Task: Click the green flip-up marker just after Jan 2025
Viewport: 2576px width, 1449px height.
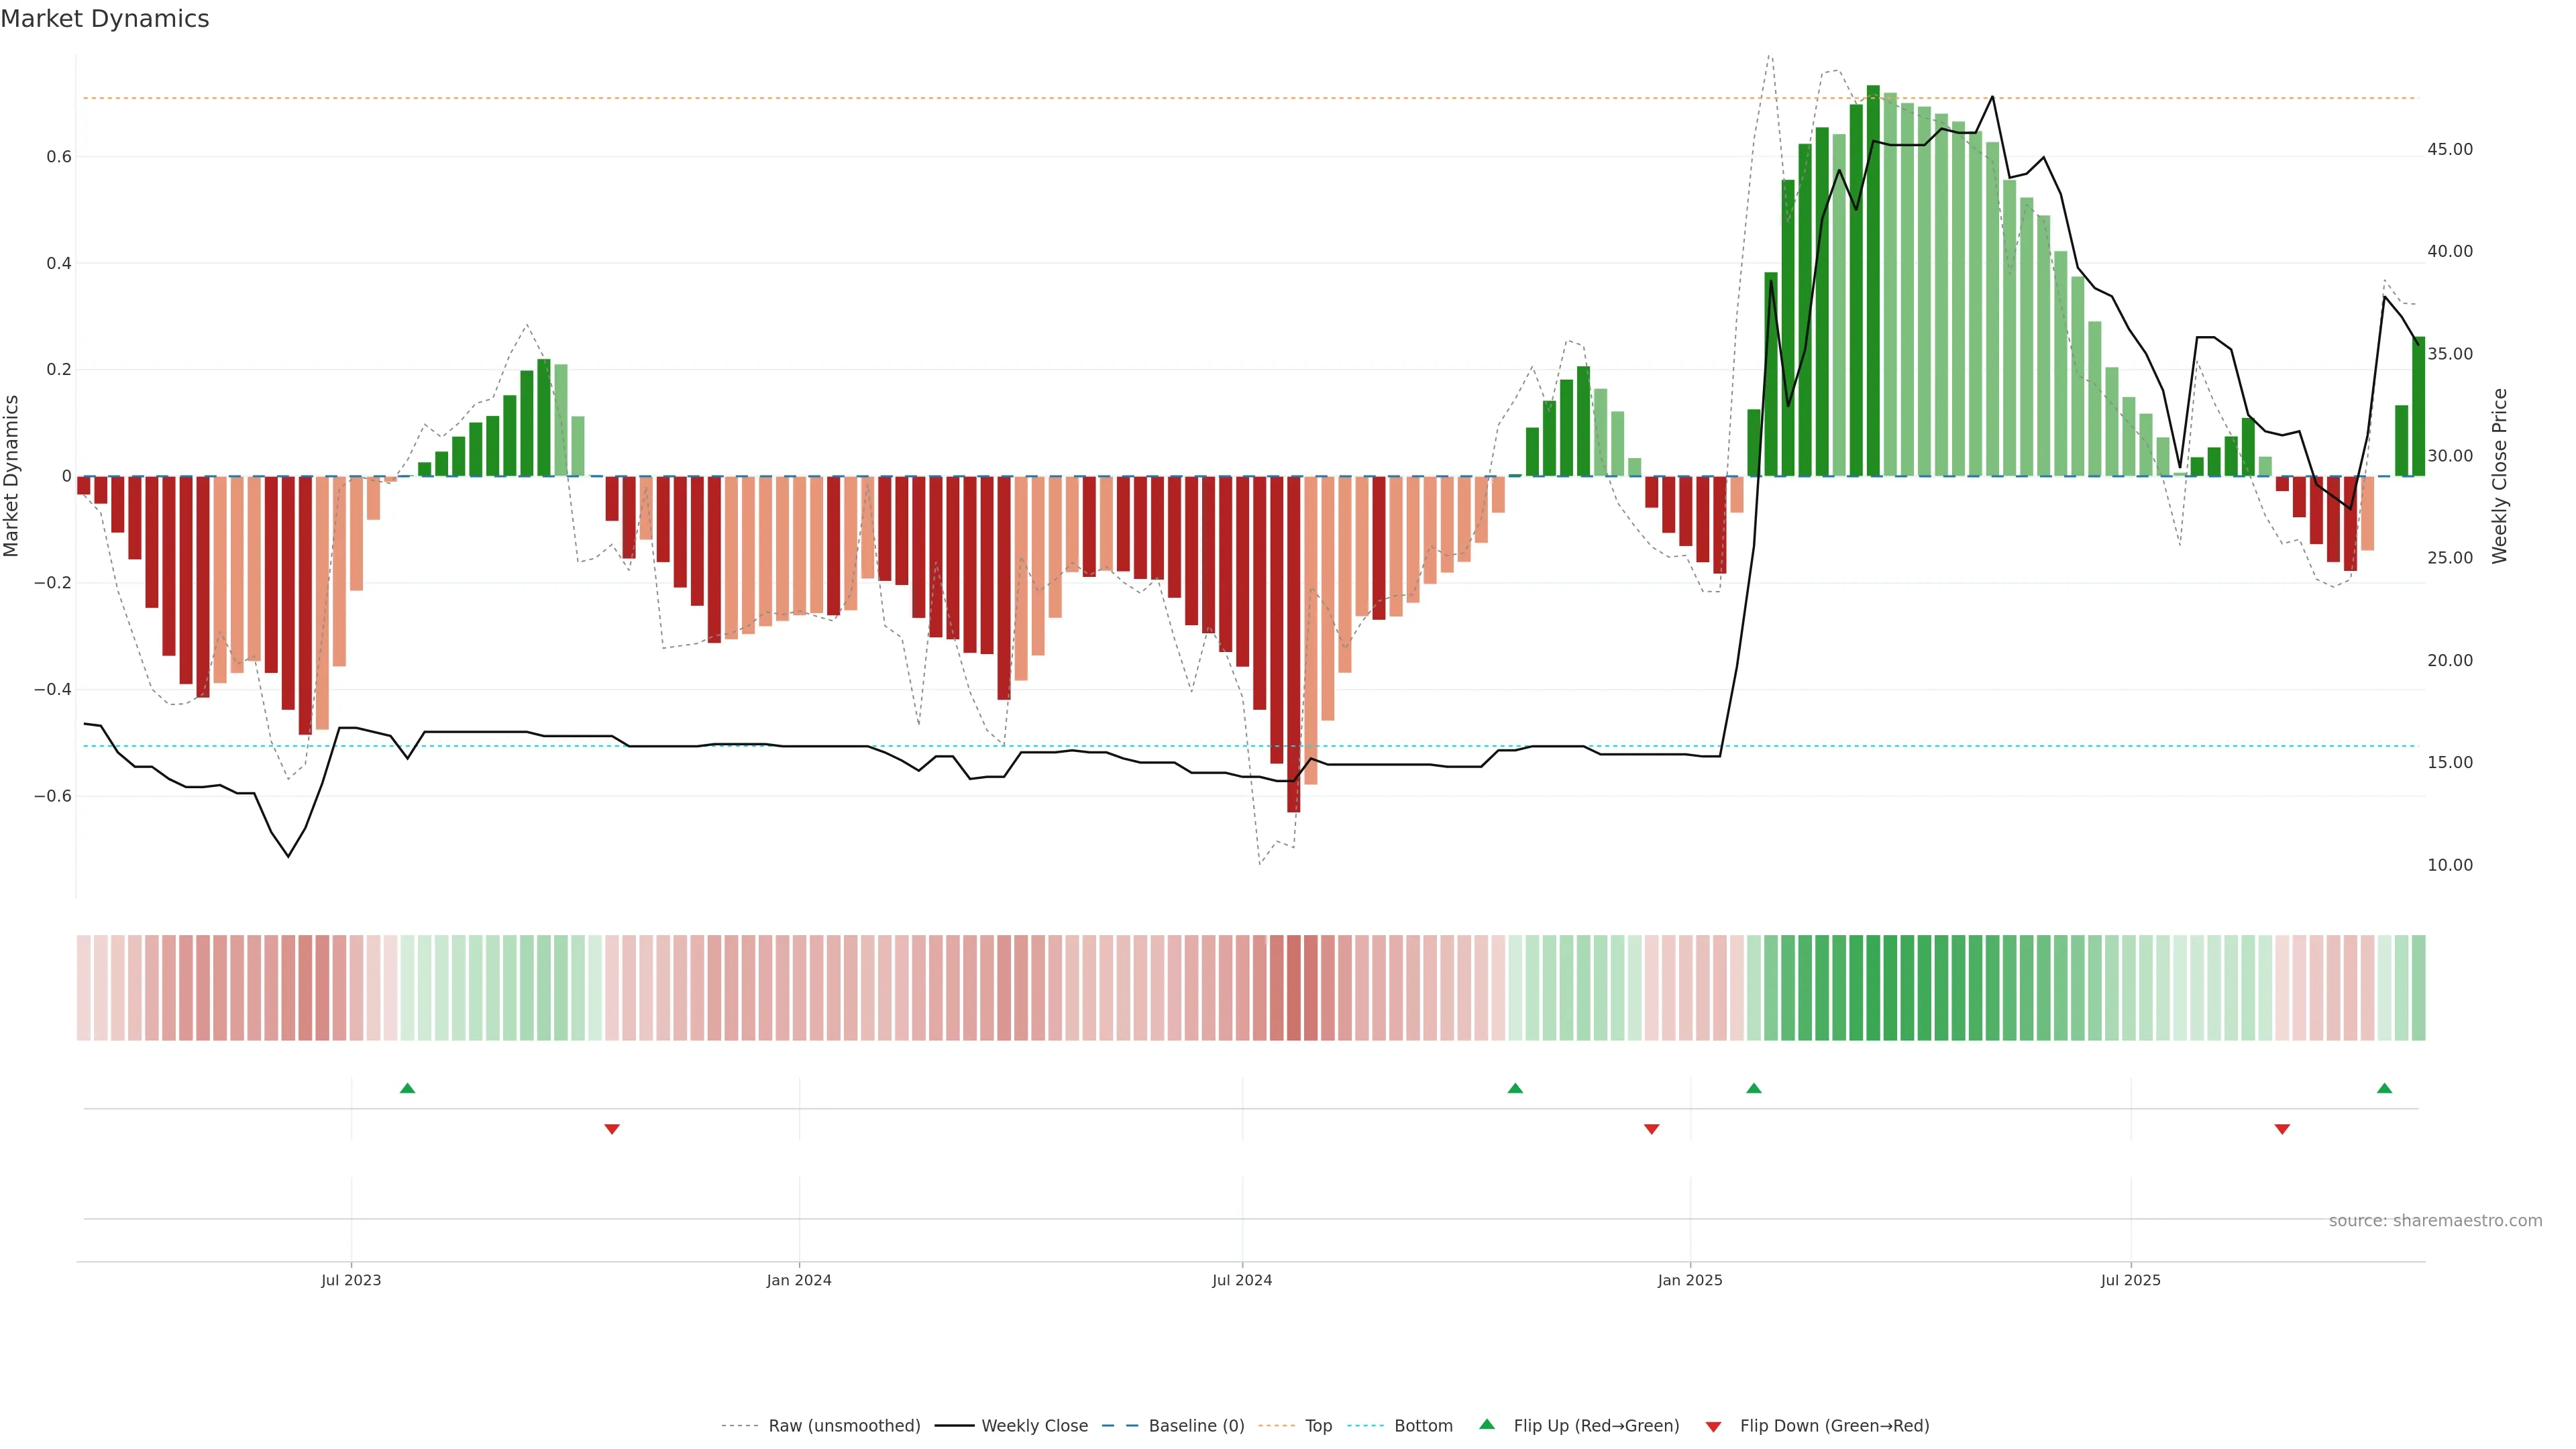Action: click(x=1753, y=1088)
